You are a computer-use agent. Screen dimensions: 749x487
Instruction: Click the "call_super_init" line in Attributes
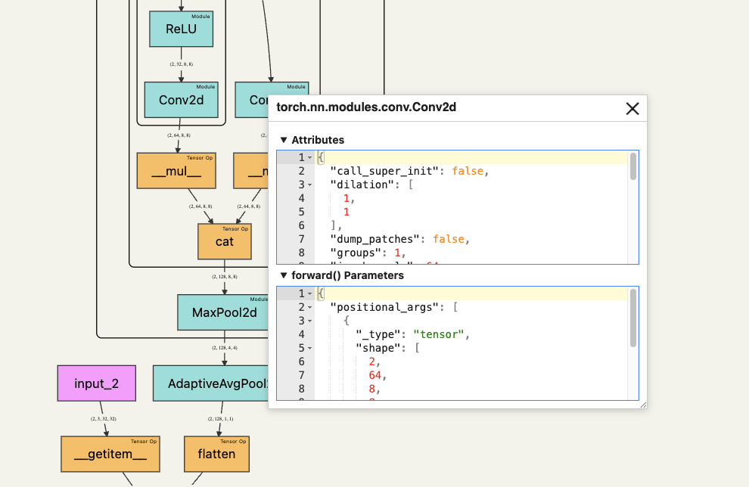409,171
